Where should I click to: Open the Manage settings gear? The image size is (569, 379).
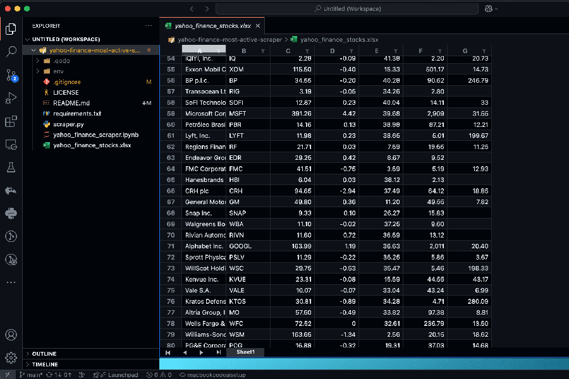[x=11, y=358]
